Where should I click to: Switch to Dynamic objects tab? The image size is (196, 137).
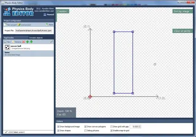(36, 38)
